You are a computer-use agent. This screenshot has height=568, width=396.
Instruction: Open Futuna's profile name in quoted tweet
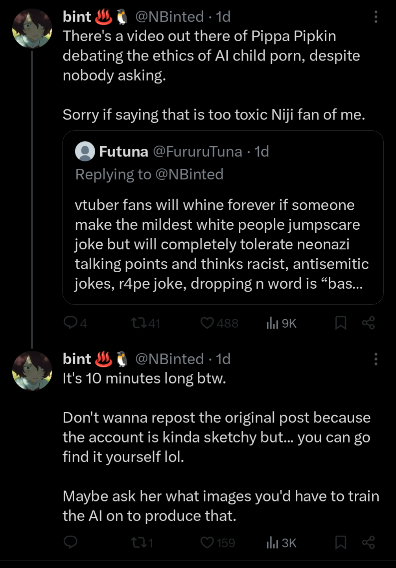(x=123, y=151)
